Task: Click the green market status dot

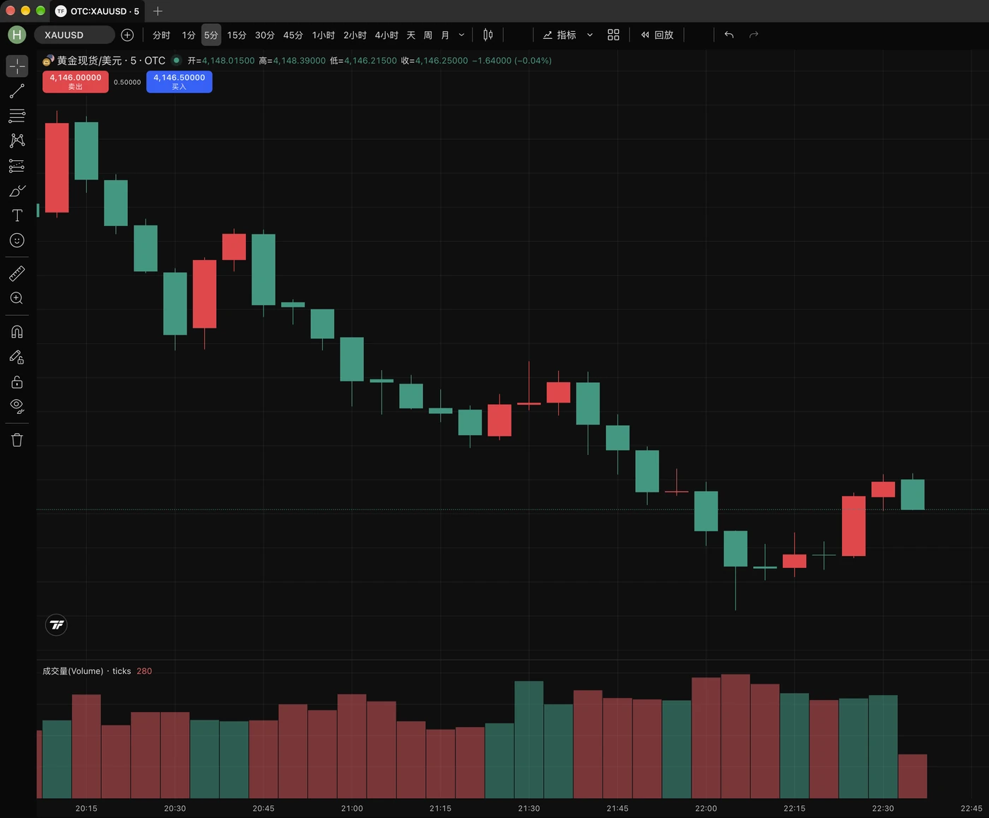Action: click(177, 60)
